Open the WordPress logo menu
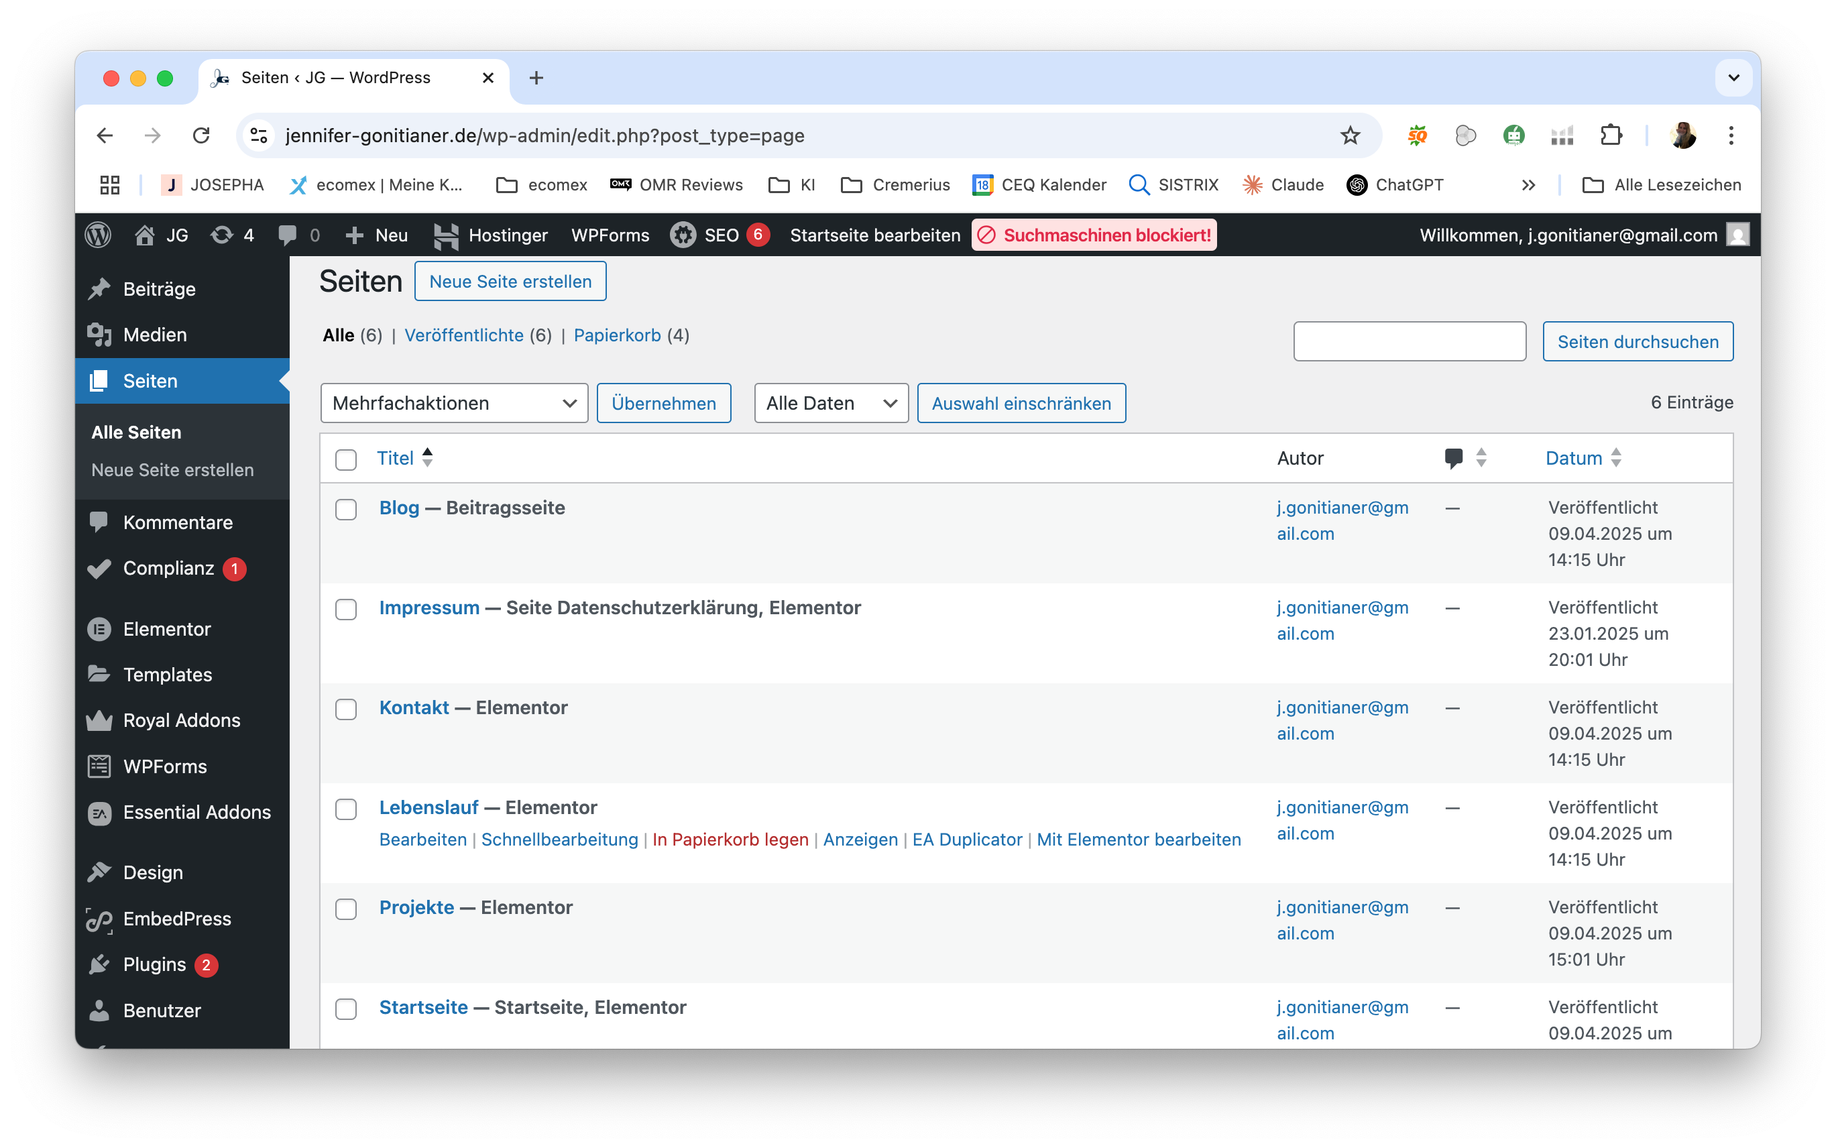Viewport: 1836px width, 1148px height. [98, 235]
